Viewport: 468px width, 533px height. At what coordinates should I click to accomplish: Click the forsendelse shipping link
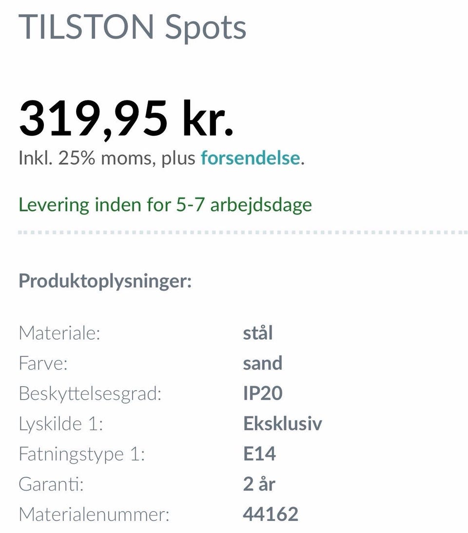click(250, 159)
